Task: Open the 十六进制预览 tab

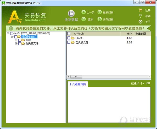Action: [78, 84]
